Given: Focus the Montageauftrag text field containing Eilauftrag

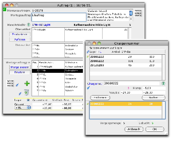Looking at the screenshot, I should (x=59, y=17).
